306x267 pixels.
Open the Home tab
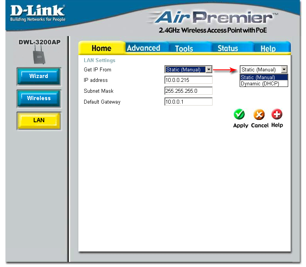102,48
